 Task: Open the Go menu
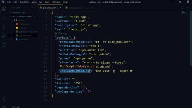[x=41, y=2]
